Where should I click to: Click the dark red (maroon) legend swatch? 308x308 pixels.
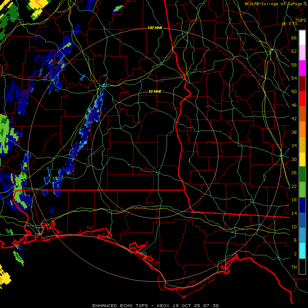pyautogui.click(x=302, y=84)
